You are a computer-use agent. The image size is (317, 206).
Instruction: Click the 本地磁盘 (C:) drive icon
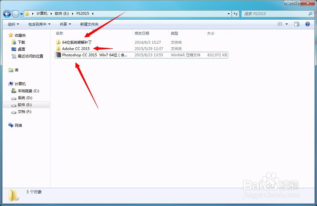pyautogui.click(x=14, y=91)
